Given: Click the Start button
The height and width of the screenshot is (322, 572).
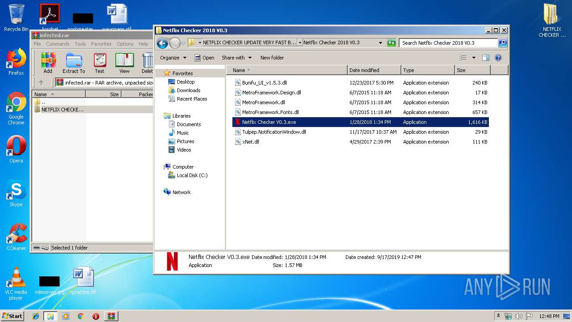Looking at the screenshot, I should pyautogui.click(x=13, y=316).
